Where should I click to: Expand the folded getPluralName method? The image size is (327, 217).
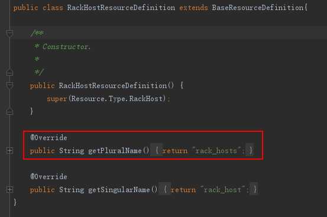point(9,150)
